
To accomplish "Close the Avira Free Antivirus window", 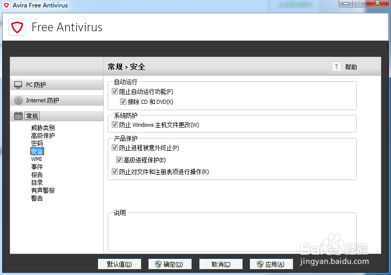I will 378,3.
